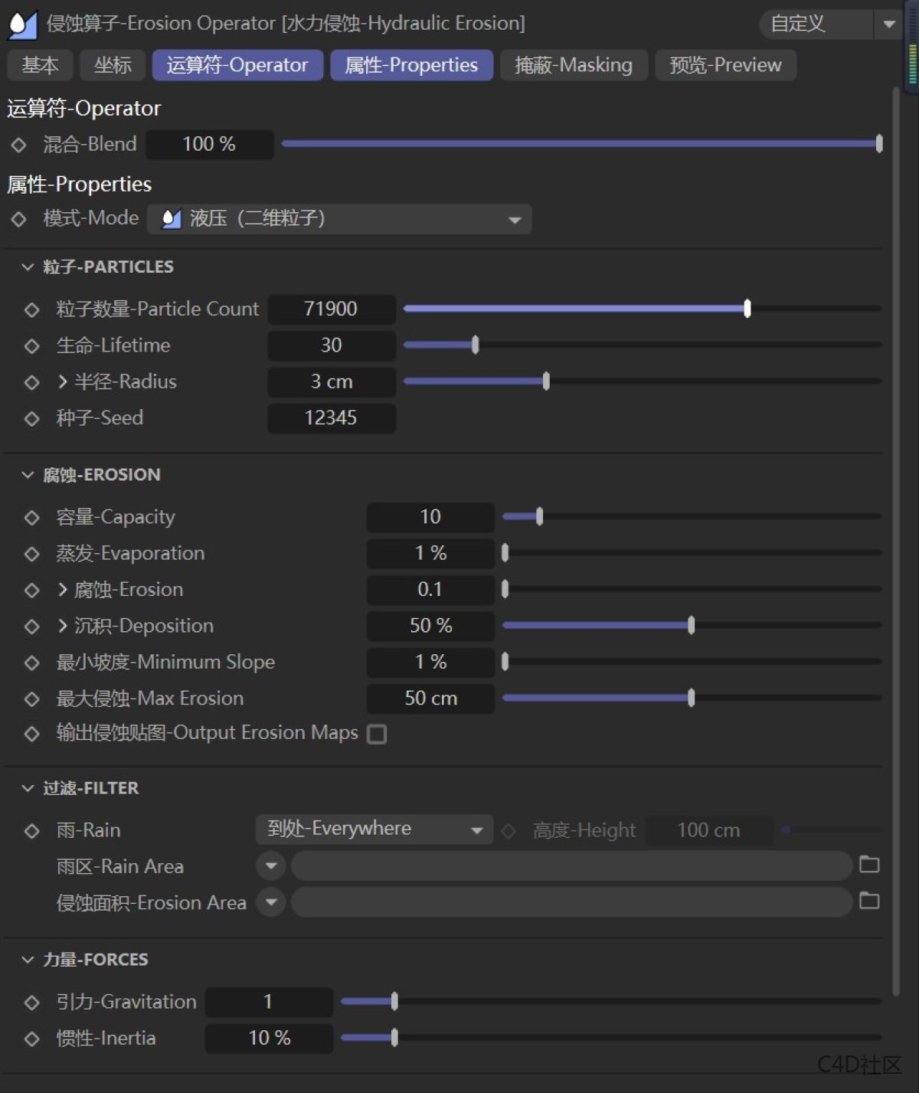Toggle the keyframe diamond beside Inertia

pos(31,1039)
